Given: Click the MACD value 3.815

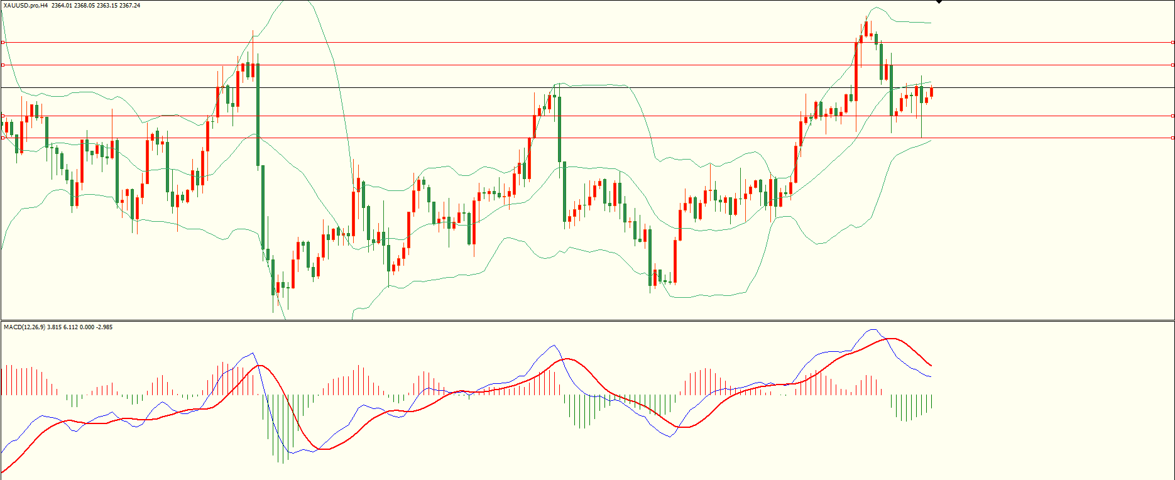Looking at the screenshot, I should click(55, 327).
